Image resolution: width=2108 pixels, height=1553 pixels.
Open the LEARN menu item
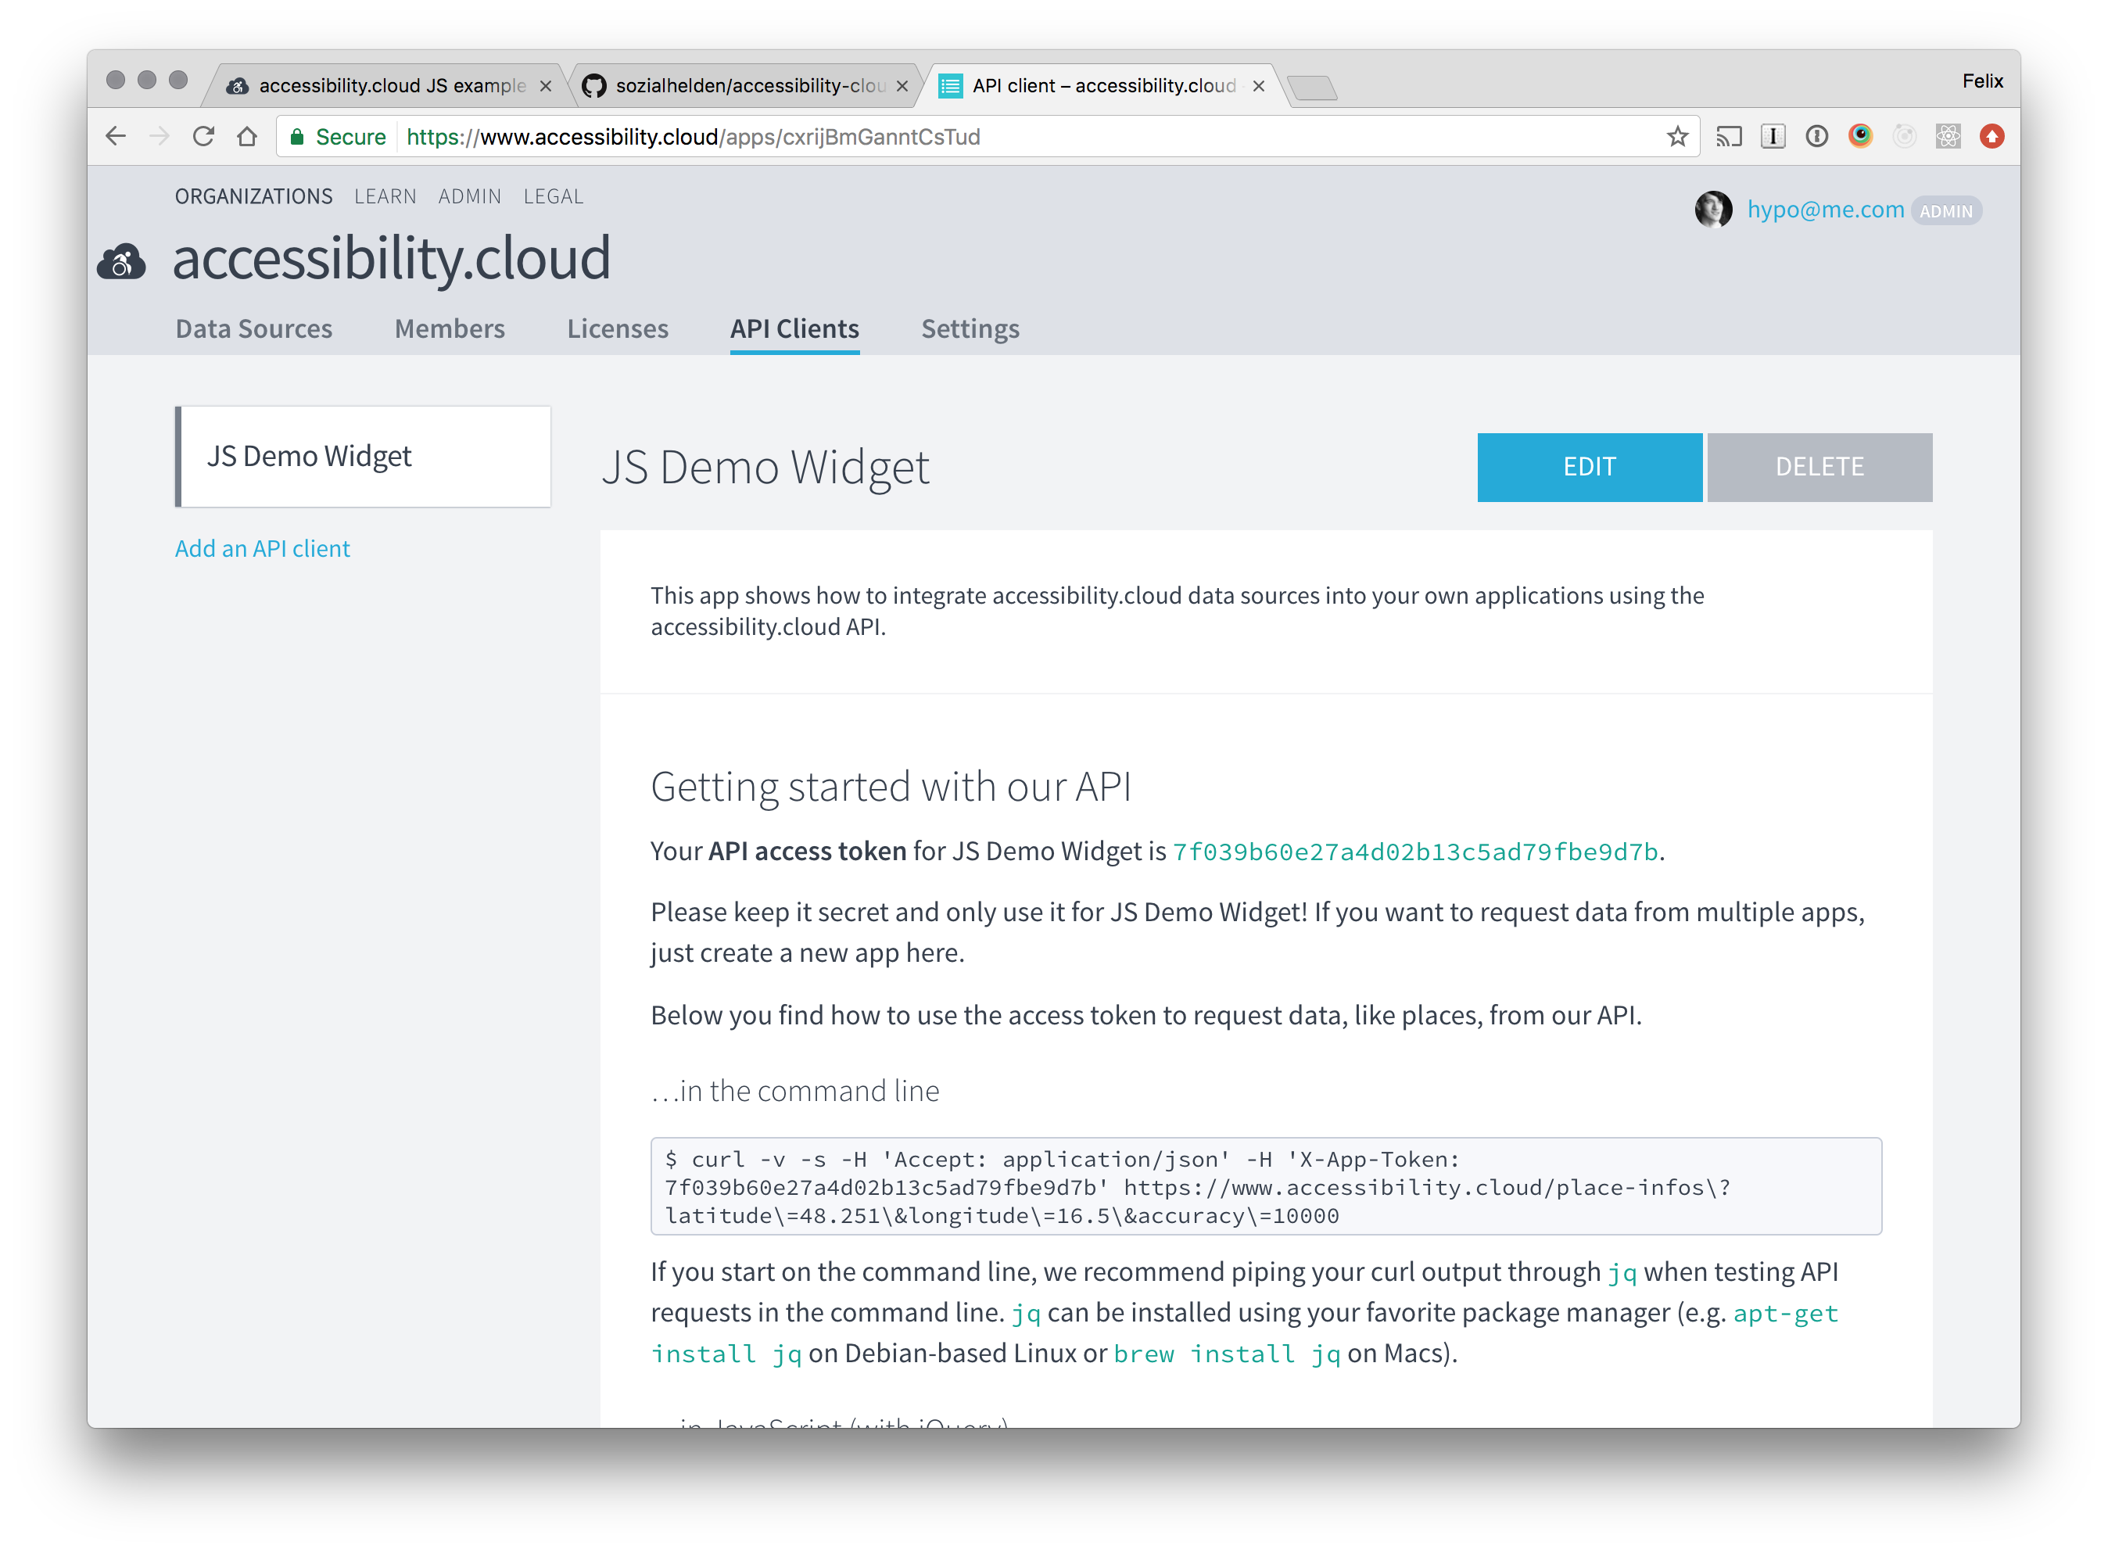click(385, 196)
